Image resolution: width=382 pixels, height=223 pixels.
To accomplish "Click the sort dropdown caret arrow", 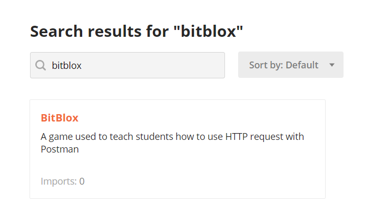I will click(332, 65).
